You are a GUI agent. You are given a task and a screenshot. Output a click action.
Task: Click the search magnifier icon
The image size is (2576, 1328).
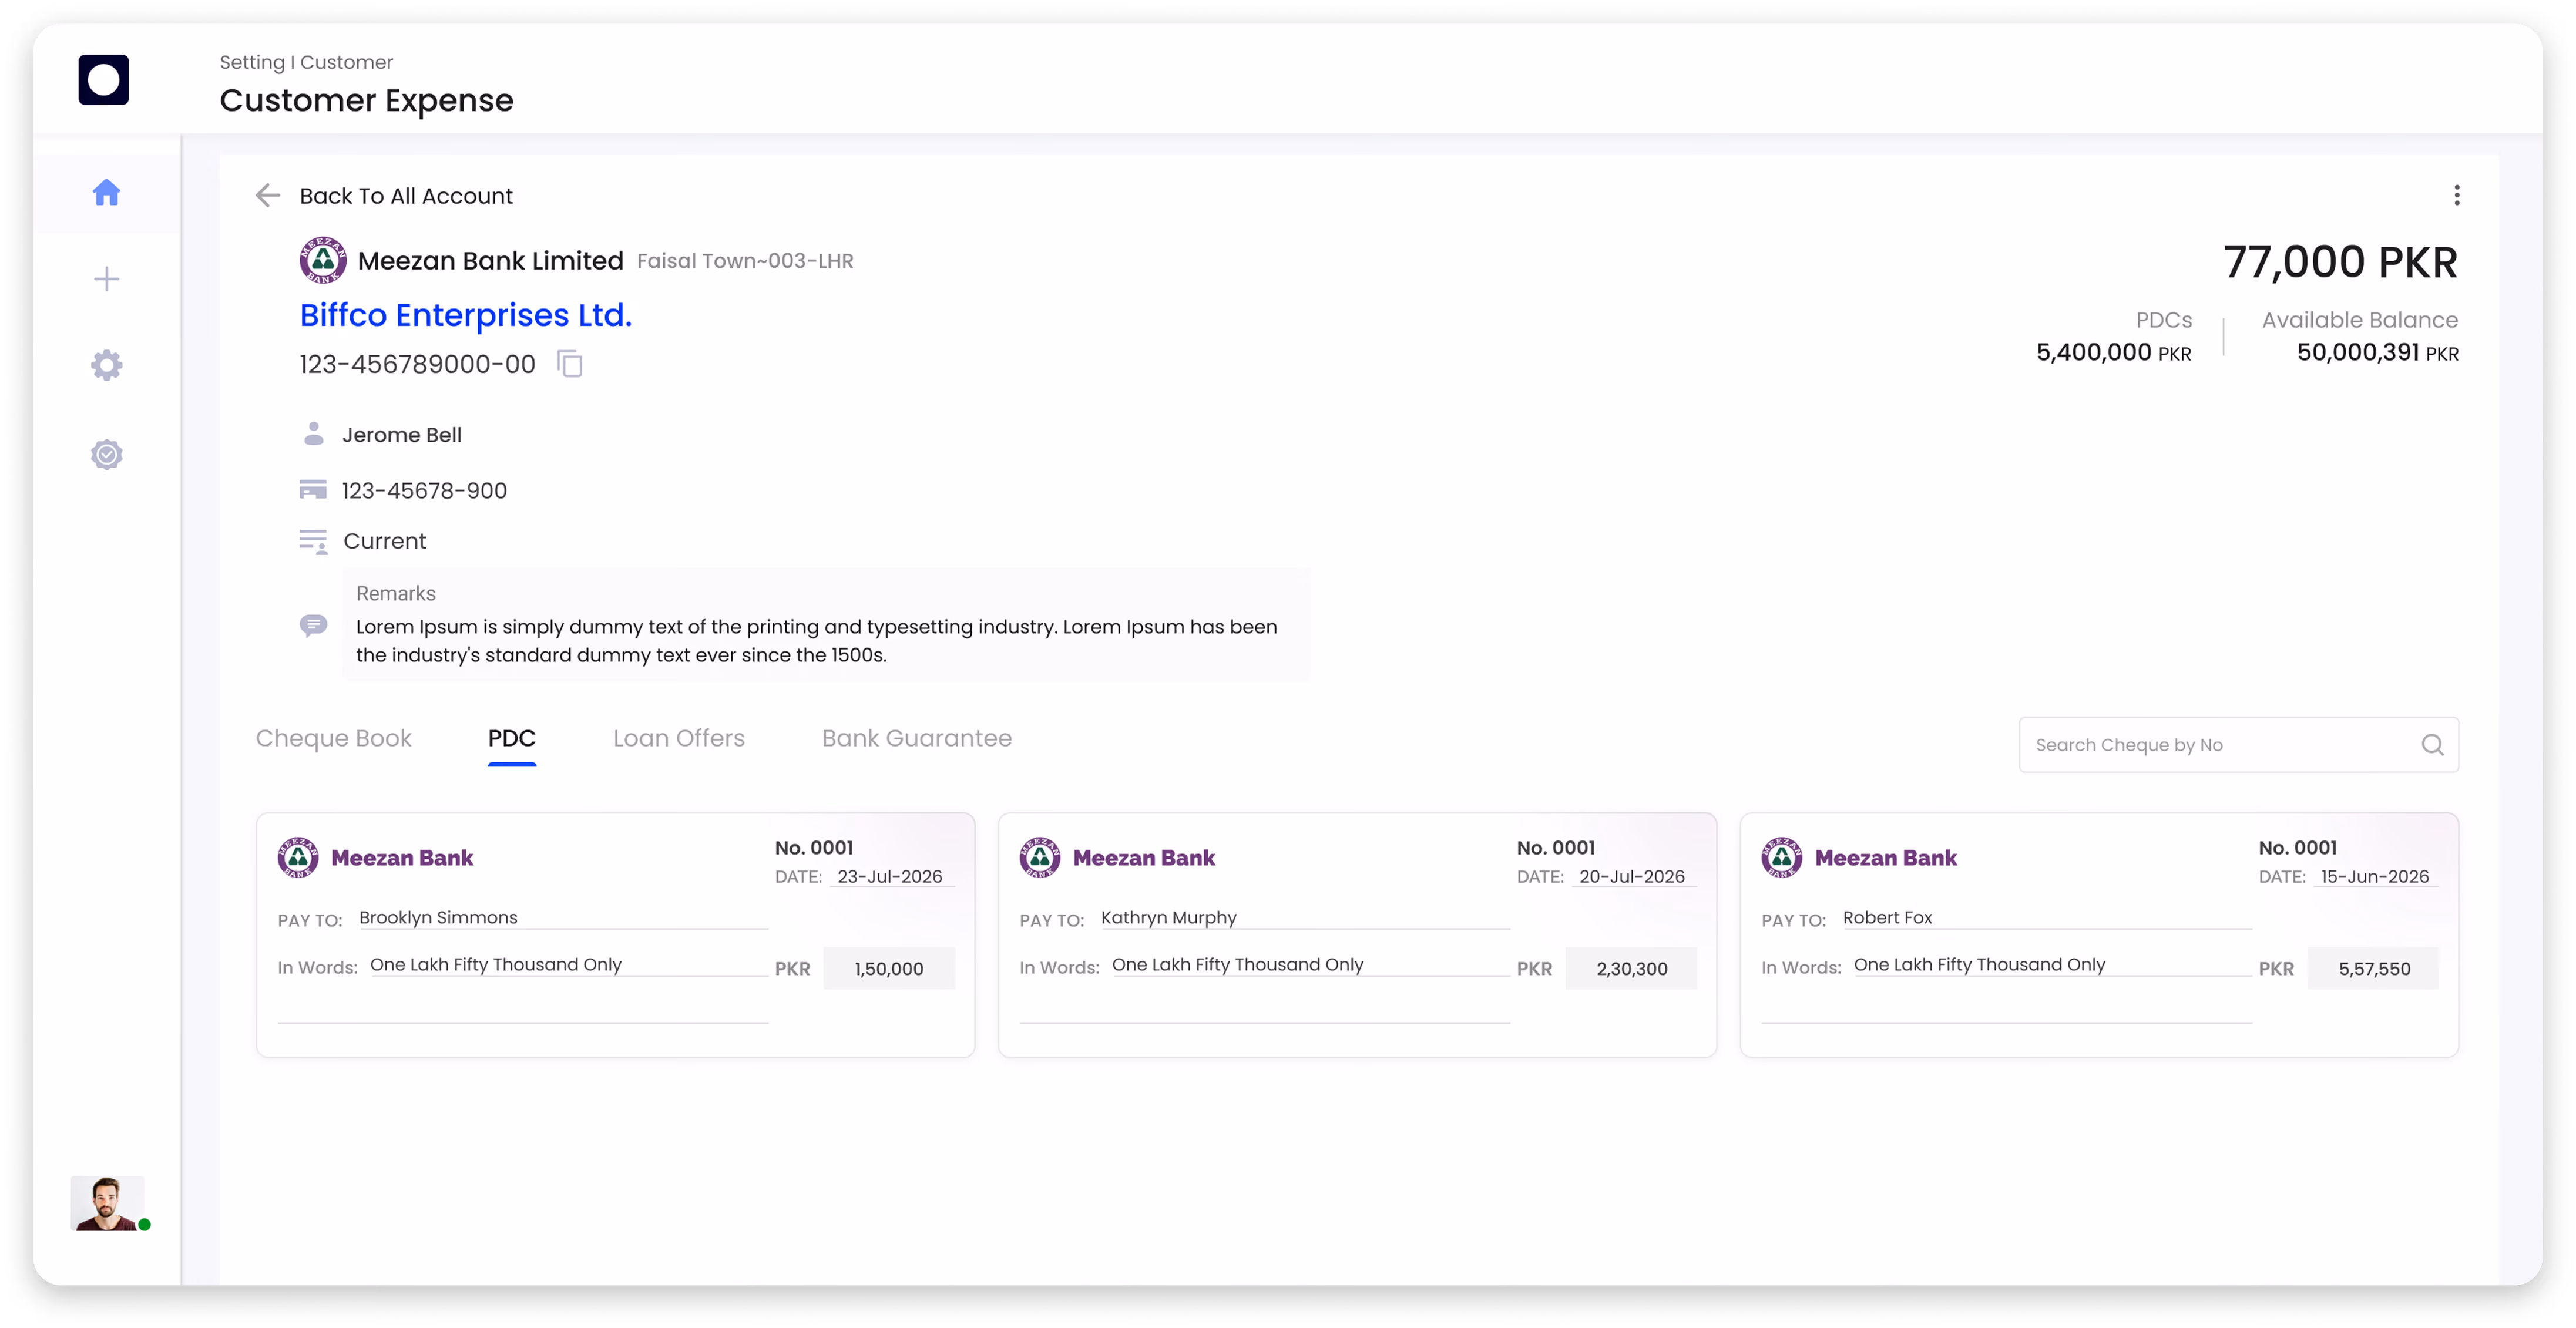pyautogui.click(x=2432, y=745)
